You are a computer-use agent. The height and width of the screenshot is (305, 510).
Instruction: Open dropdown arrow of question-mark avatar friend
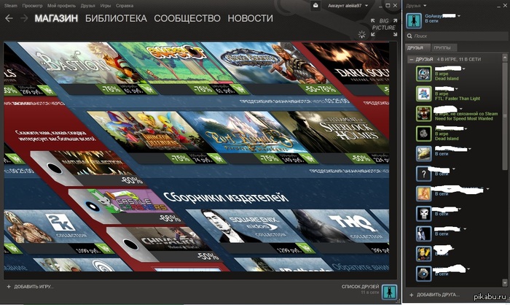pos(454,169)
